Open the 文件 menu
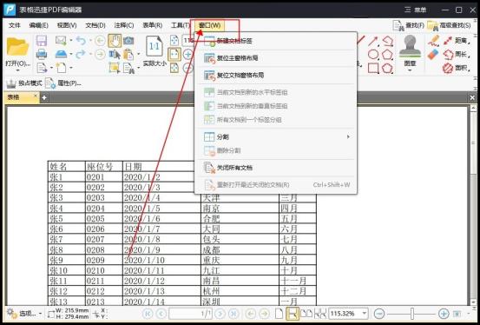The height and width of the screenshot is (325, 480). pyautogui.click(x=15, y=25)
